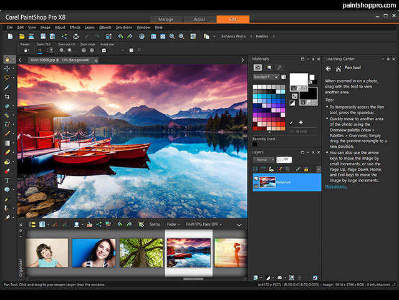
Task: Click the Open folder icon in the toolbar
Action: pyautogui.click(x=22, y=36)
